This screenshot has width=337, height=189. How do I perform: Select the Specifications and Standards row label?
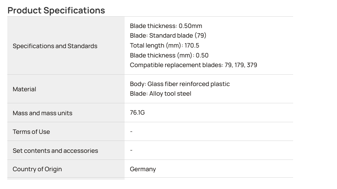[55, 46]
